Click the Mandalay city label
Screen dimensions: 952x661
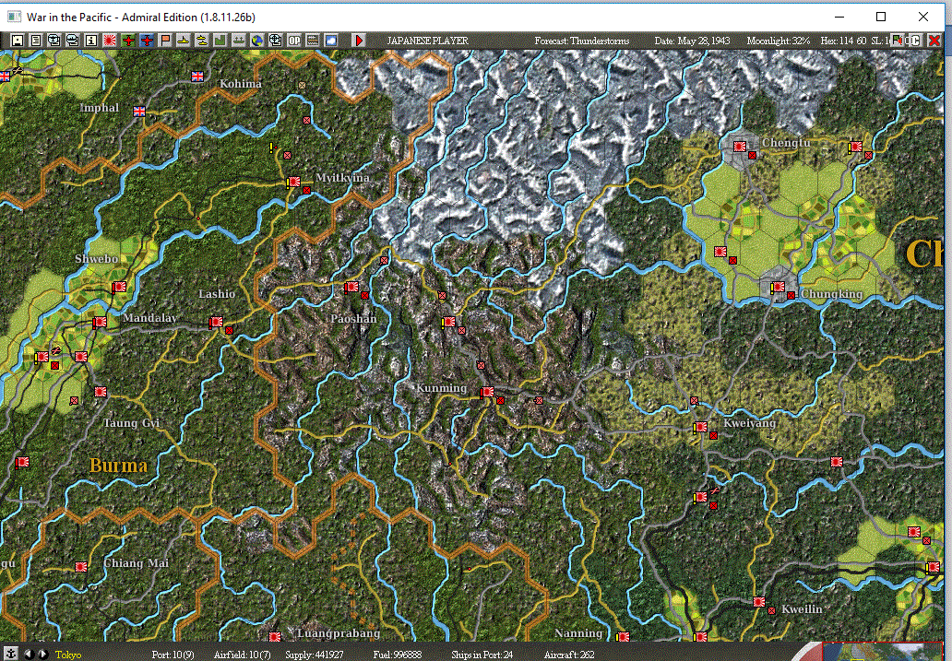149,318
